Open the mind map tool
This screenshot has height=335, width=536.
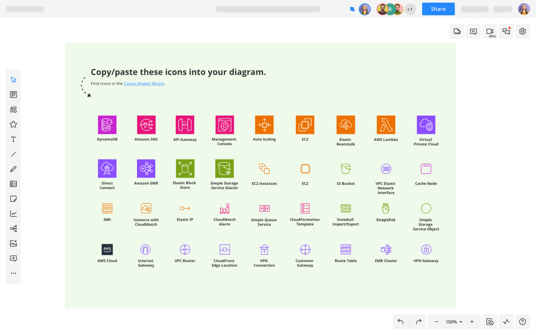(13, 229)
